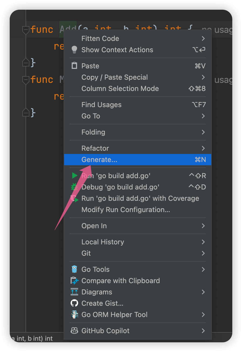The height and width of the screenshot is (352, 242).
Task: Select Generate... from the context menu
Action: [99, 160]
